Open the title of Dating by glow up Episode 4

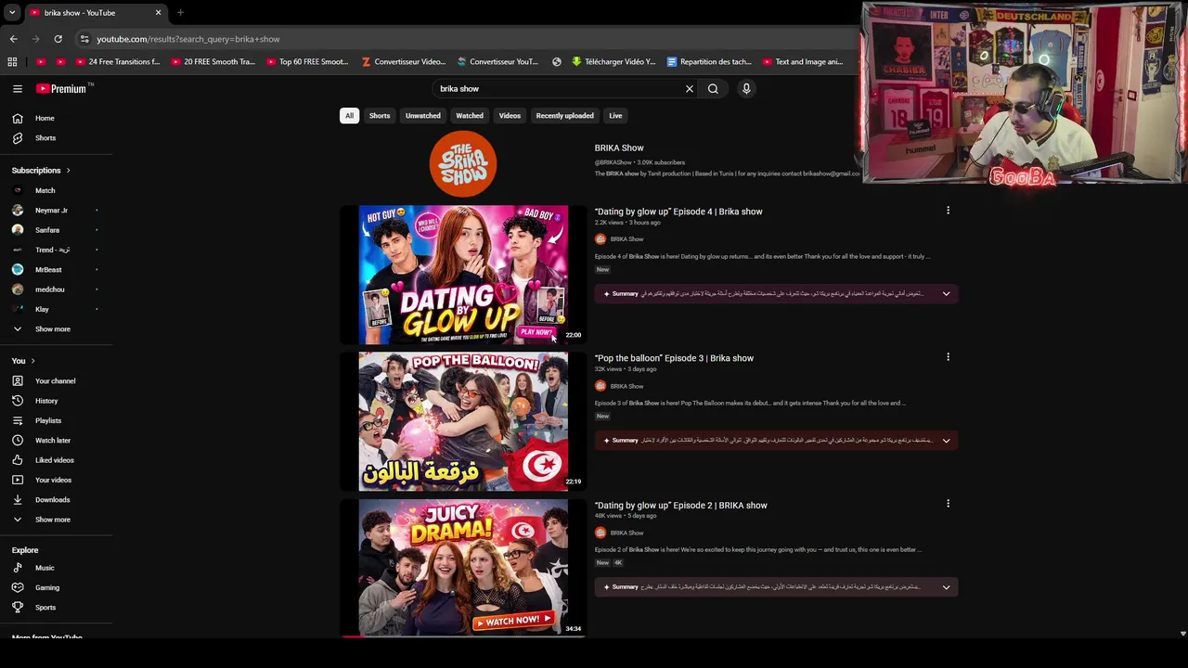[678, 212]
